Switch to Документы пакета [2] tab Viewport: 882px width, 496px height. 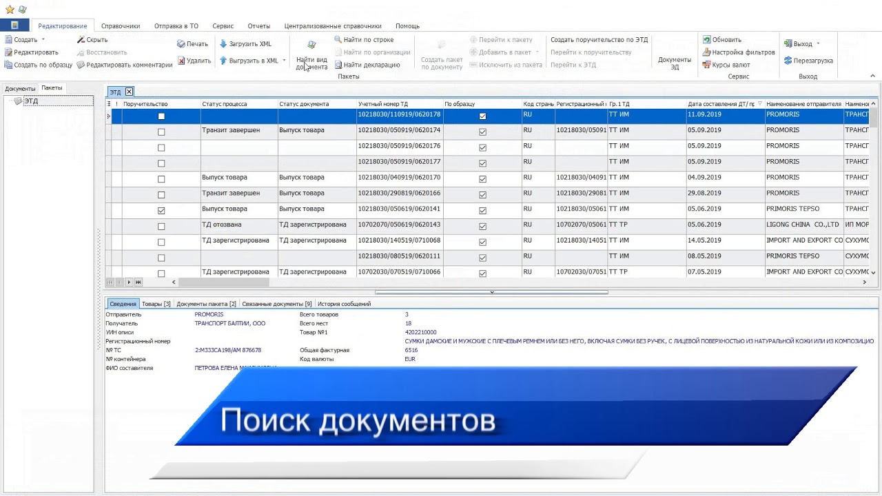pyautogui.click(x=206, y=304)
